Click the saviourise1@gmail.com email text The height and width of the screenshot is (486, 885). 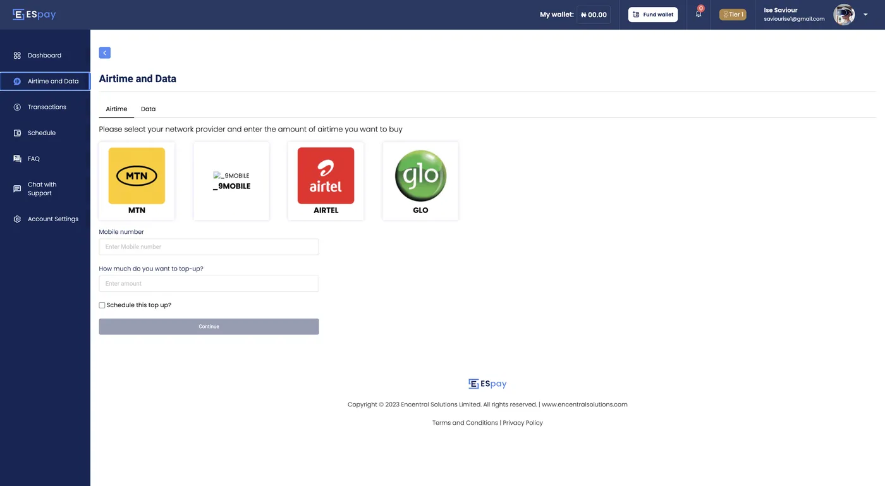pos(794,19)
